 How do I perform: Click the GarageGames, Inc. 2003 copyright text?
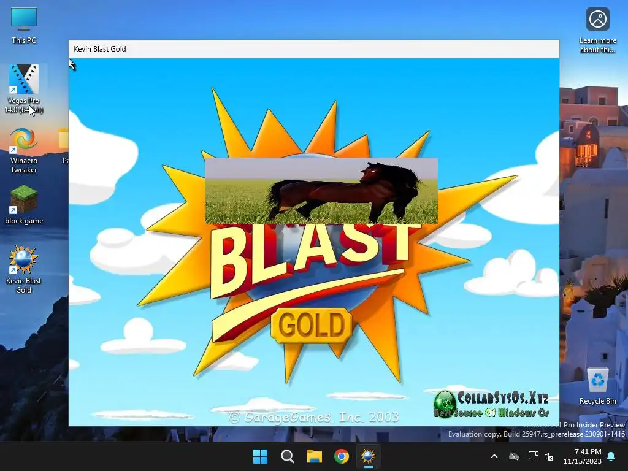click(x=314, y=417)
